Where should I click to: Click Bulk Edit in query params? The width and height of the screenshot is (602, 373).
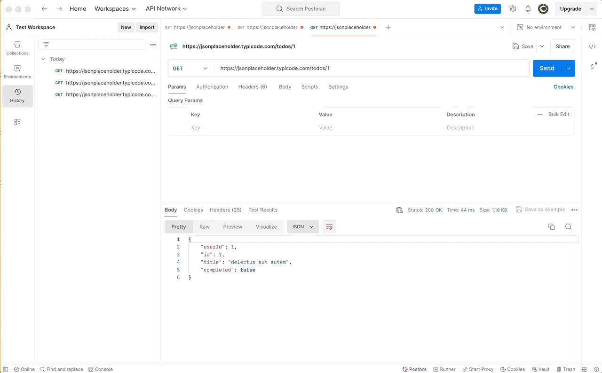pos(559,115)
